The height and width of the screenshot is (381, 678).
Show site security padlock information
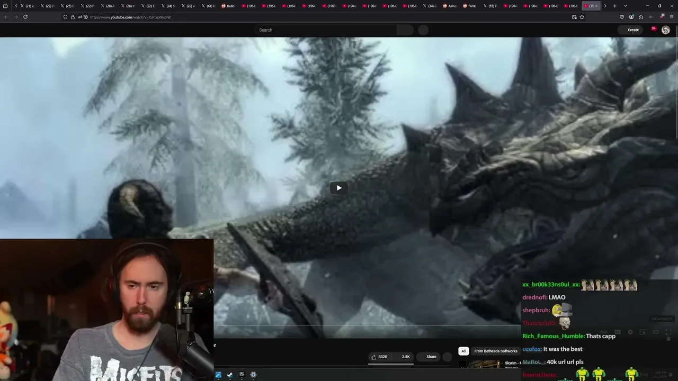pos(73,17)
